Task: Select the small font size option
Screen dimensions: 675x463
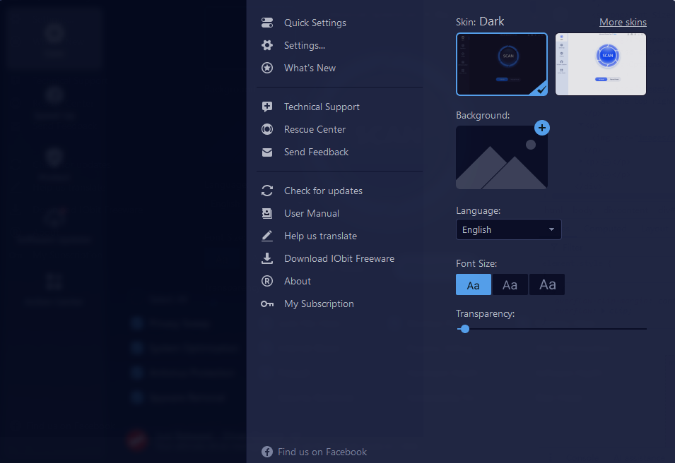Action: tap(474, 284)
